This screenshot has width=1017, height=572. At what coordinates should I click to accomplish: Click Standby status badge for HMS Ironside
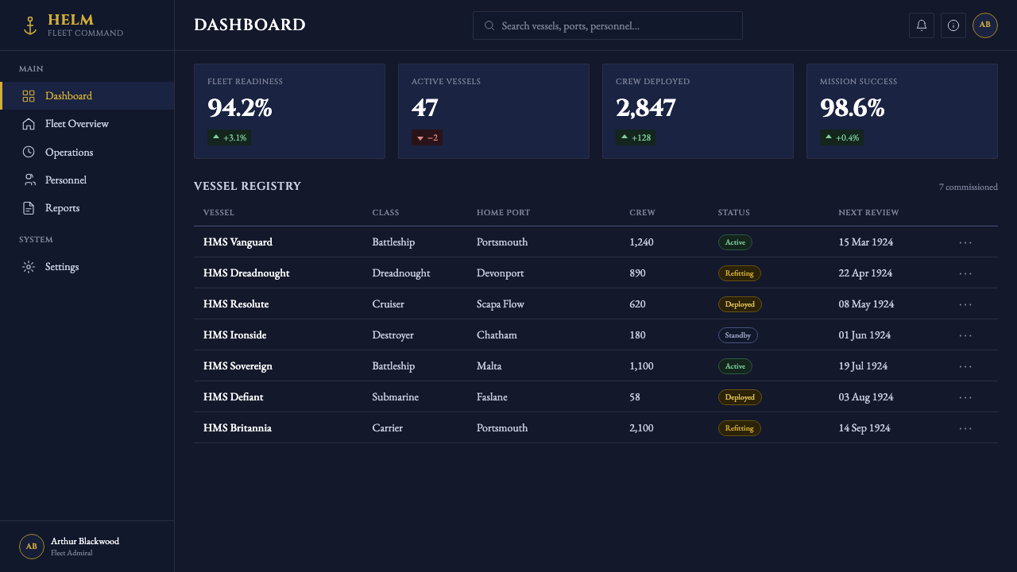pos(738,335)
